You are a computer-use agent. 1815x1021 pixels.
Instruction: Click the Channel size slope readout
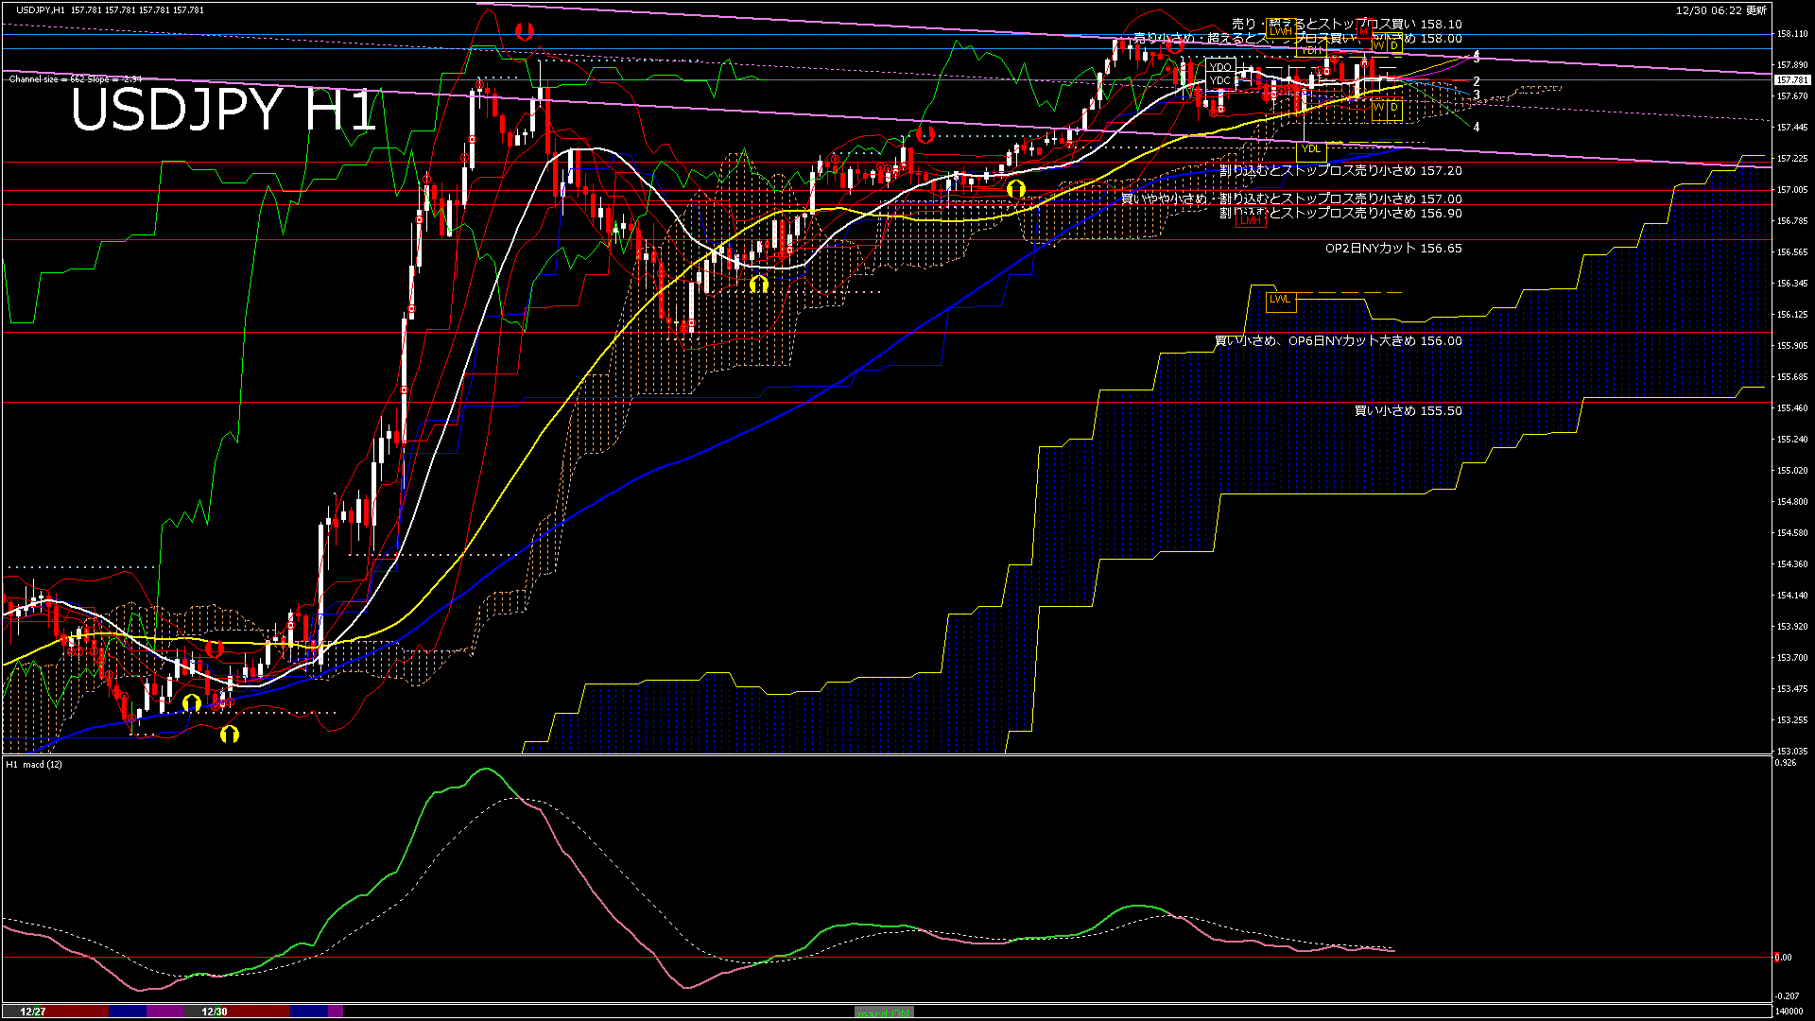(x=75, y=79)
